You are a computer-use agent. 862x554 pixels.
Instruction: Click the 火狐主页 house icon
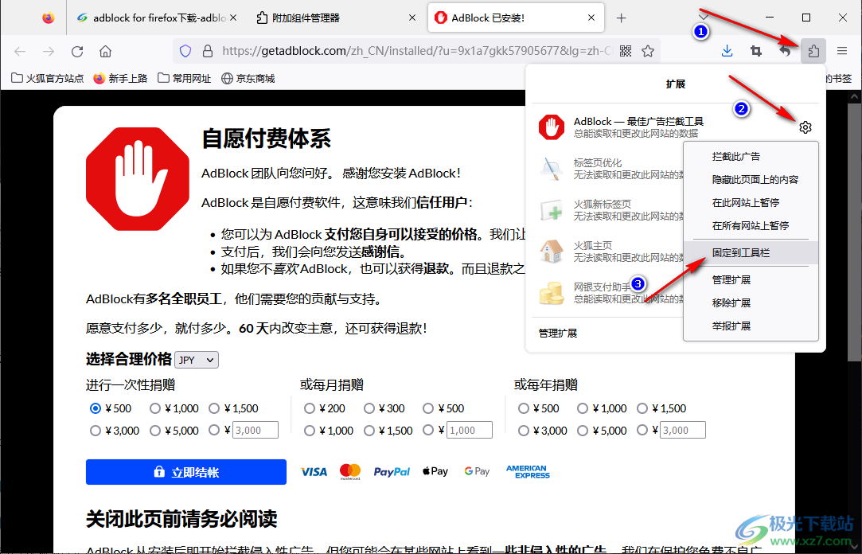coord(552,252)
